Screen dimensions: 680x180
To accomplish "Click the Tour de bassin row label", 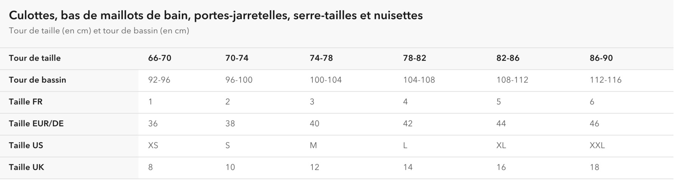I will tap(37, 80).
